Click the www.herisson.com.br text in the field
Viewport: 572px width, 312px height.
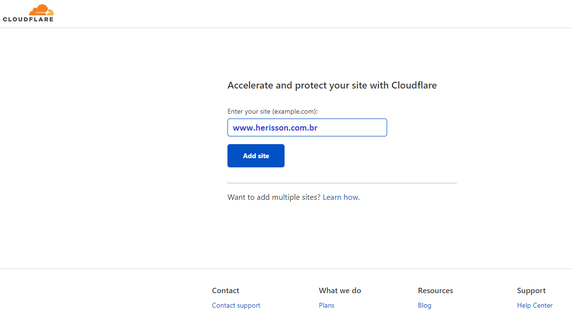[275, 128]
